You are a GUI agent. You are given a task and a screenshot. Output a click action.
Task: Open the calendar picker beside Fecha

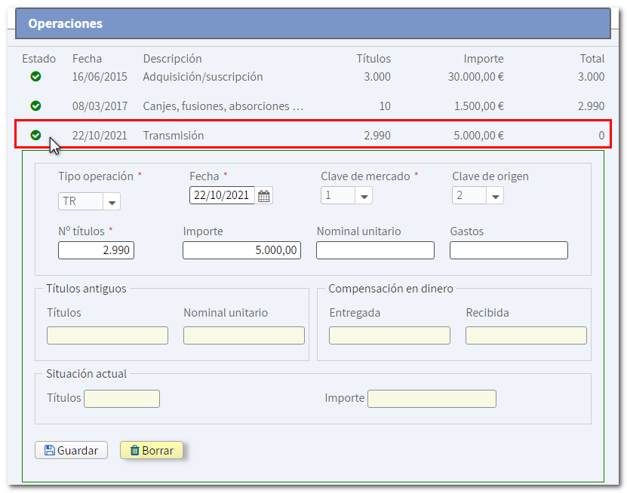coord(264,196)
